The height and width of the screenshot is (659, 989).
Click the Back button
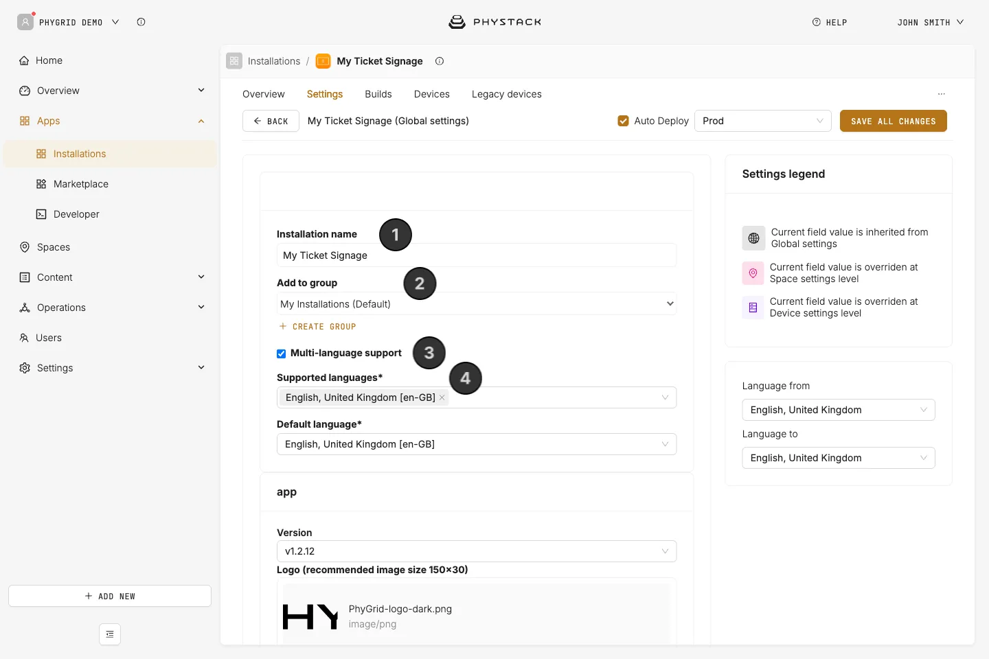pos(271,121)
